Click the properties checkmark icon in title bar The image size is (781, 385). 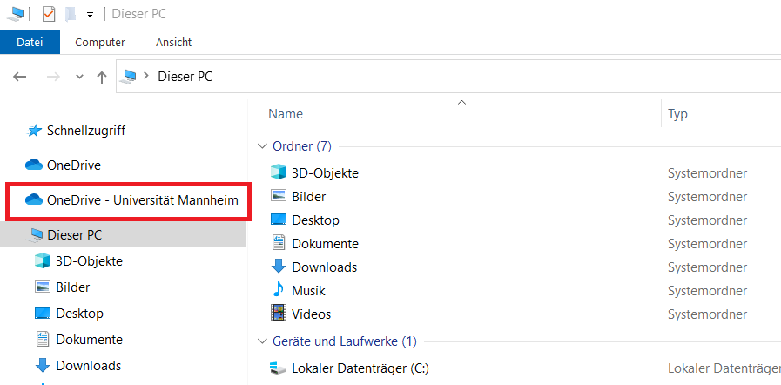point(48,14)
